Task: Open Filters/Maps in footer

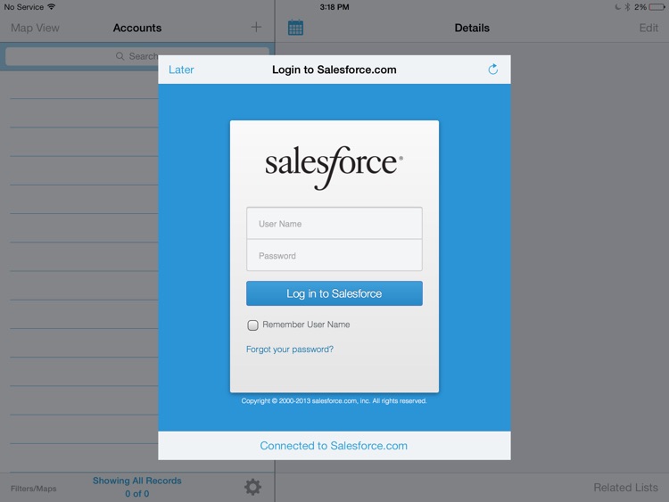Action: [x=33, y=489]
